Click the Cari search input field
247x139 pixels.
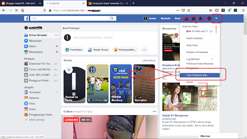pos(69,18)
